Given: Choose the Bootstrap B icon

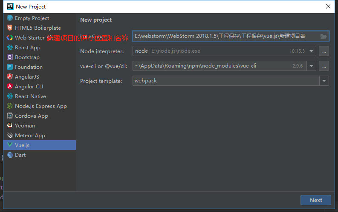Looking at the screenshot, I should tap(10, 57).
